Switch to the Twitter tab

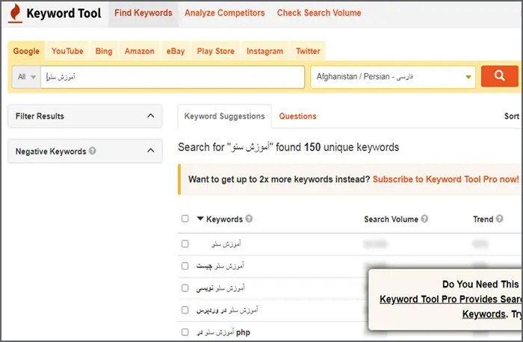308,51
